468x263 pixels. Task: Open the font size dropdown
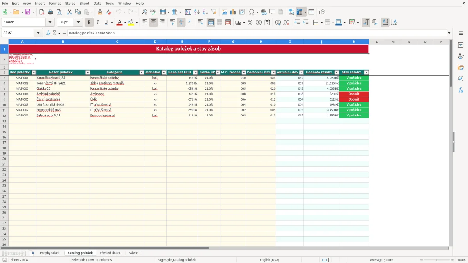click(78, 23)
